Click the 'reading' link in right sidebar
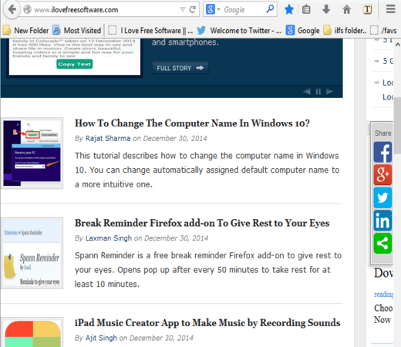The width and height of the screenshot is (401, 347). coord(383,294)
